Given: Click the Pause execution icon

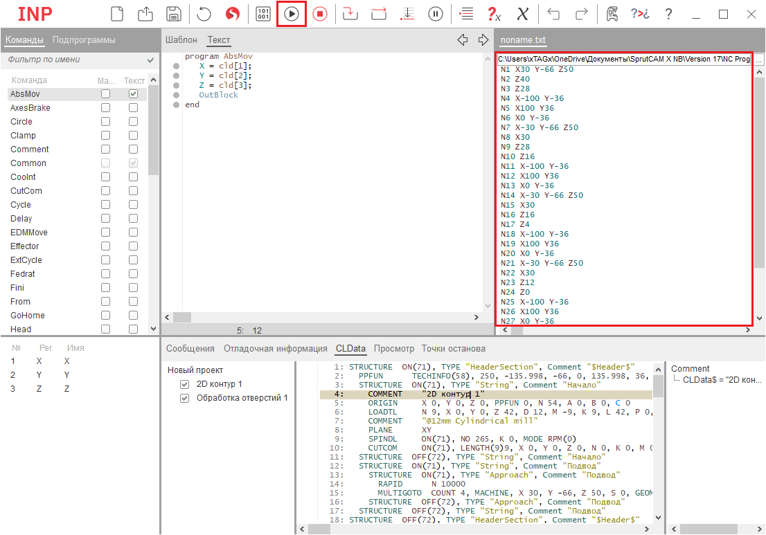Looking at the screenshot, I should (x=436, y=14).
